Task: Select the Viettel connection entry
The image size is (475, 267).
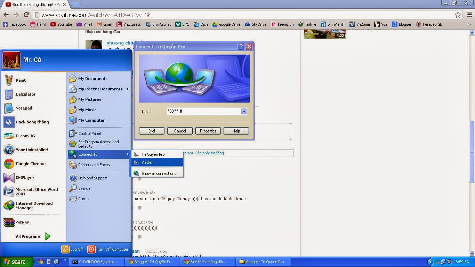Action: point(157,162)
